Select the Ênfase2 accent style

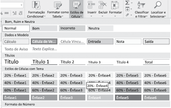click(45, 97)
